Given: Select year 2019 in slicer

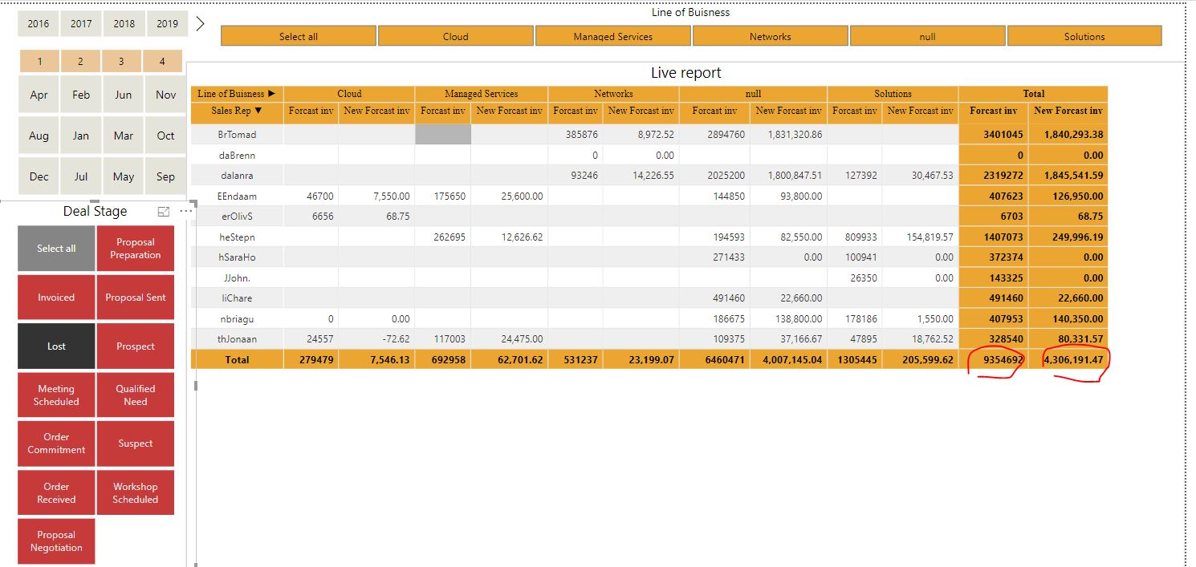Looking at the screenshot, I should click(167, 23).
